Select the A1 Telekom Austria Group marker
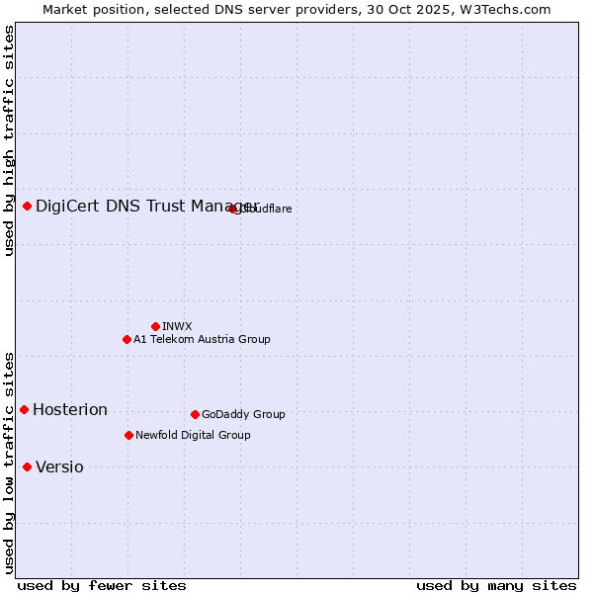Image resolution: width=593 pixels, height=593 pixels. pos(127,339)
